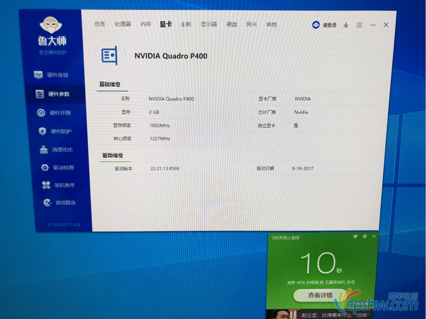Click 请登录 login link

point(329,25)
